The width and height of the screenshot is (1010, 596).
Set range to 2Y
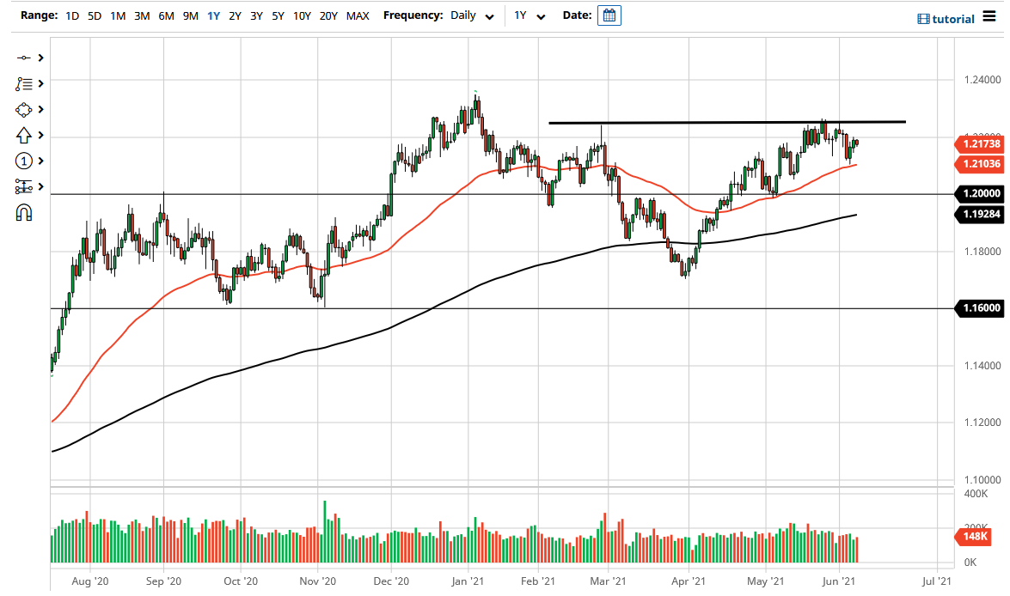[236, 15]
